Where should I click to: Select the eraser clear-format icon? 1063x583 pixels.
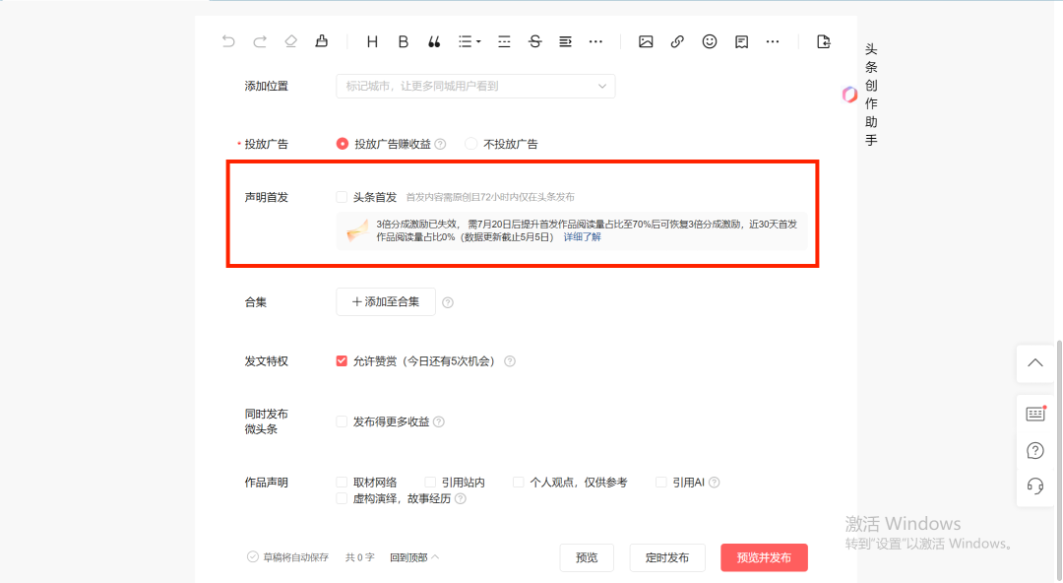(290, 41)
